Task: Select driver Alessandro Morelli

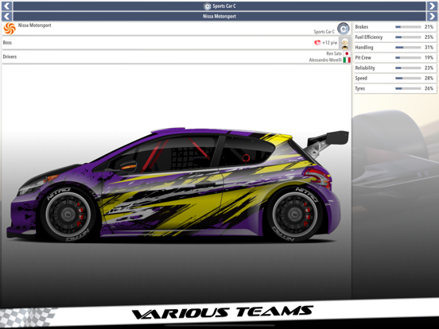Action: [x=325, y=60]
